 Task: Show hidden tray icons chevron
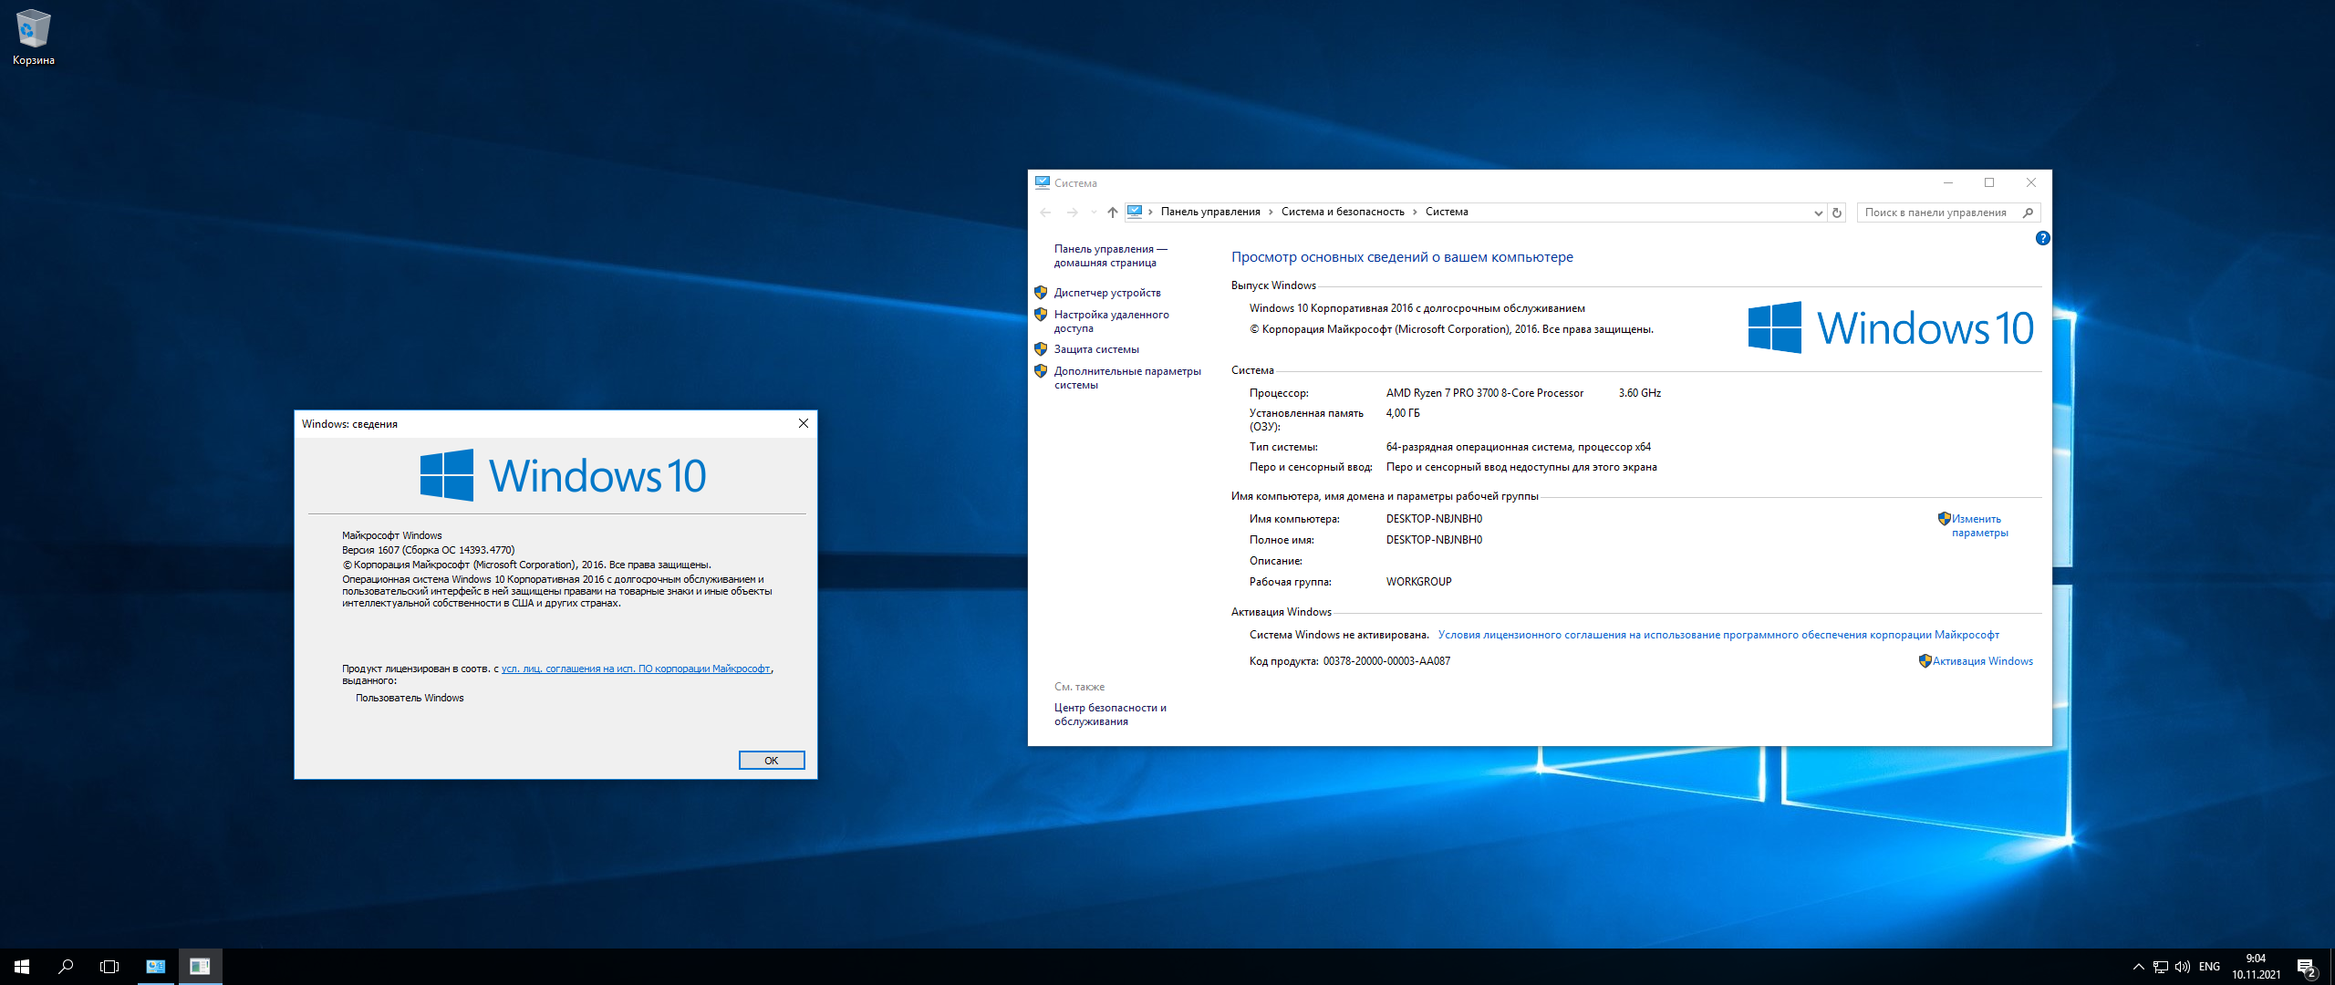[x=2138, y=967]
